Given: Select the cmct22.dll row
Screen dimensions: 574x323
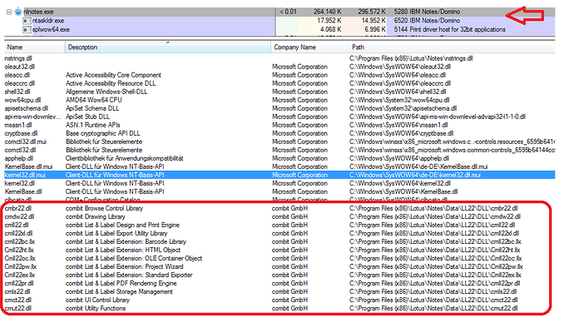Looking at the screenshot, I should pyautogui.click(x=280, y=300).
